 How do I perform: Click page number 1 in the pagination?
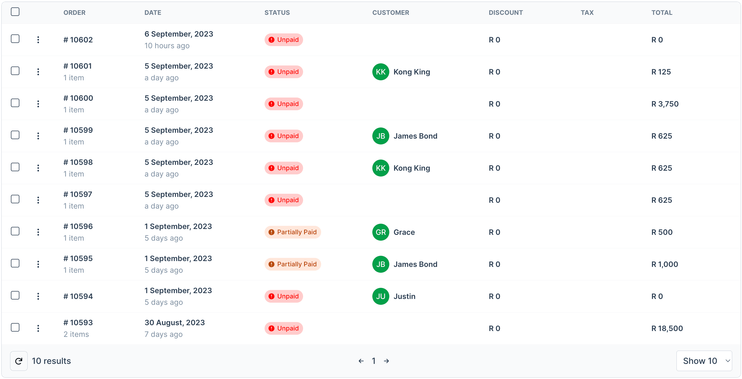(374, 361)
